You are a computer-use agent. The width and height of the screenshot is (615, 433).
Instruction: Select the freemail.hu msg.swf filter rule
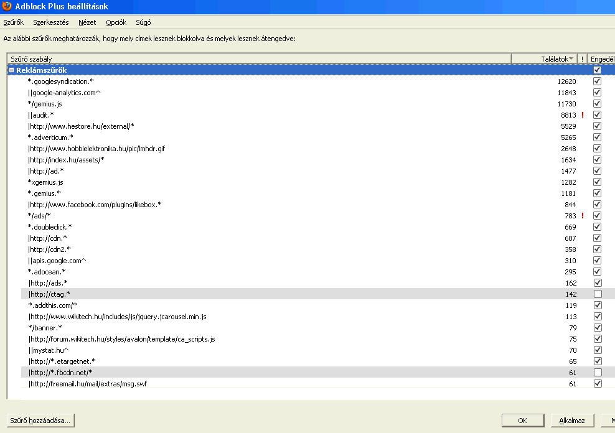point(88,384)
